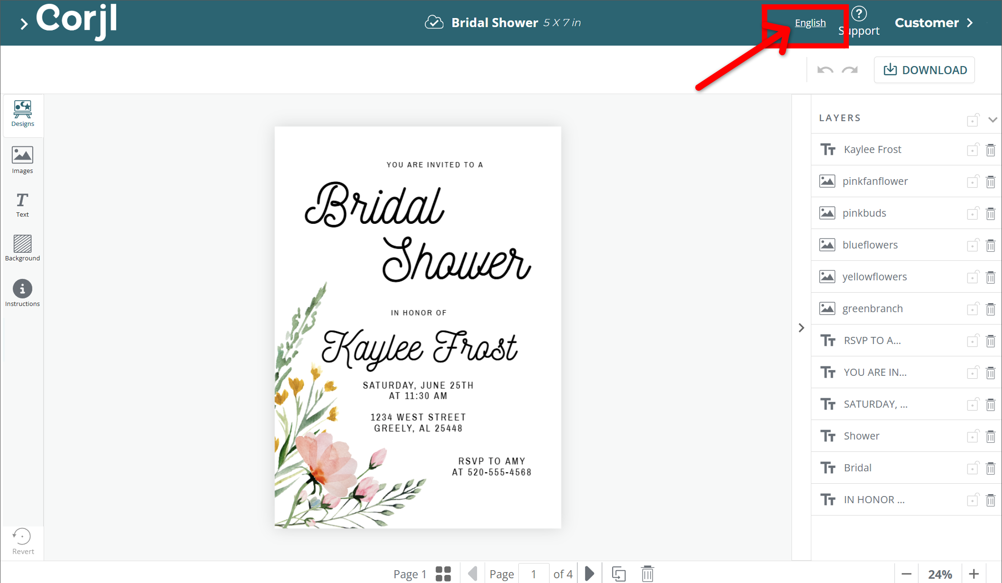Toggle lock on blueflowers layer
Viewport: 1002px width, 583px height.
(x=973, y=245)
